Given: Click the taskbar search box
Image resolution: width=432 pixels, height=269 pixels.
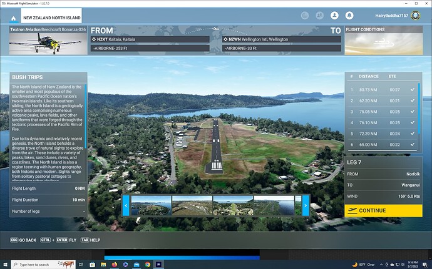Looking at the screenshot, I should tap(43, 265).
